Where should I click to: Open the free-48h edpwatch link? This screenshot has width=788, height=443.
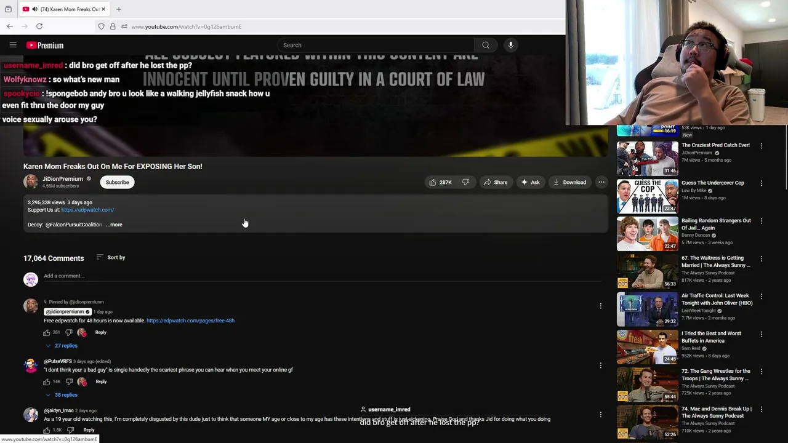coord(190,321)
